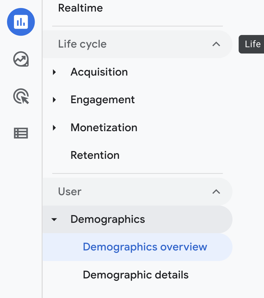This screenshot has height=298, width=264.
Task: Click the Acquisition text label
Action: coord(99,72)
